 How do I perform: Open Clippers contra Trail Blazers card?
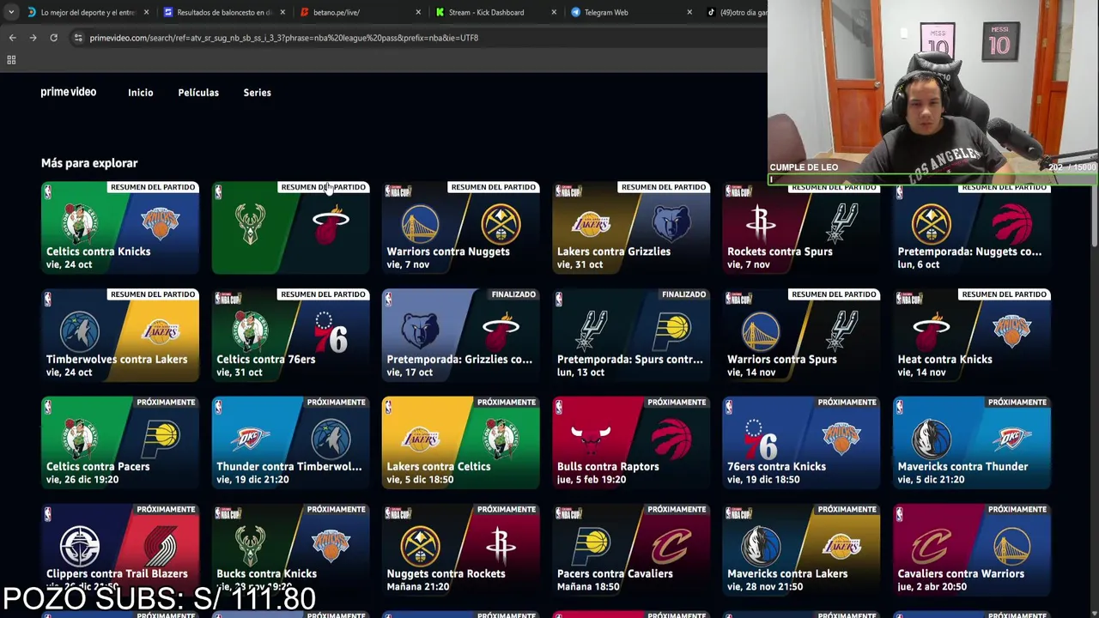(x=120, y=549)
